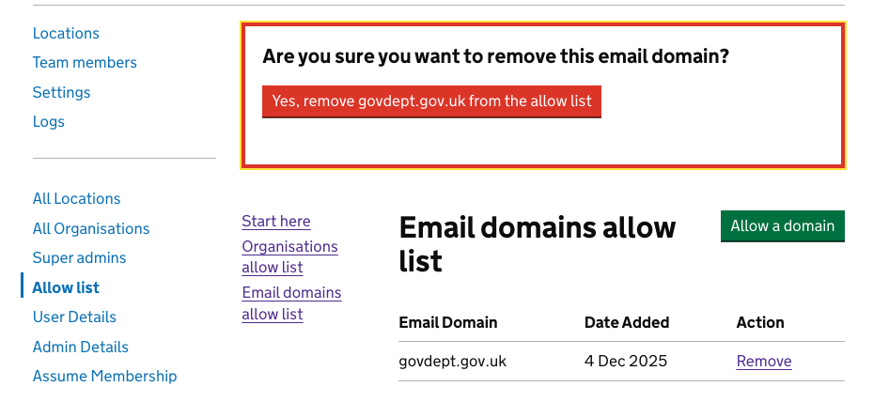Go to Admin Details
The image size is (889, 402).
(x=80, y=347)
